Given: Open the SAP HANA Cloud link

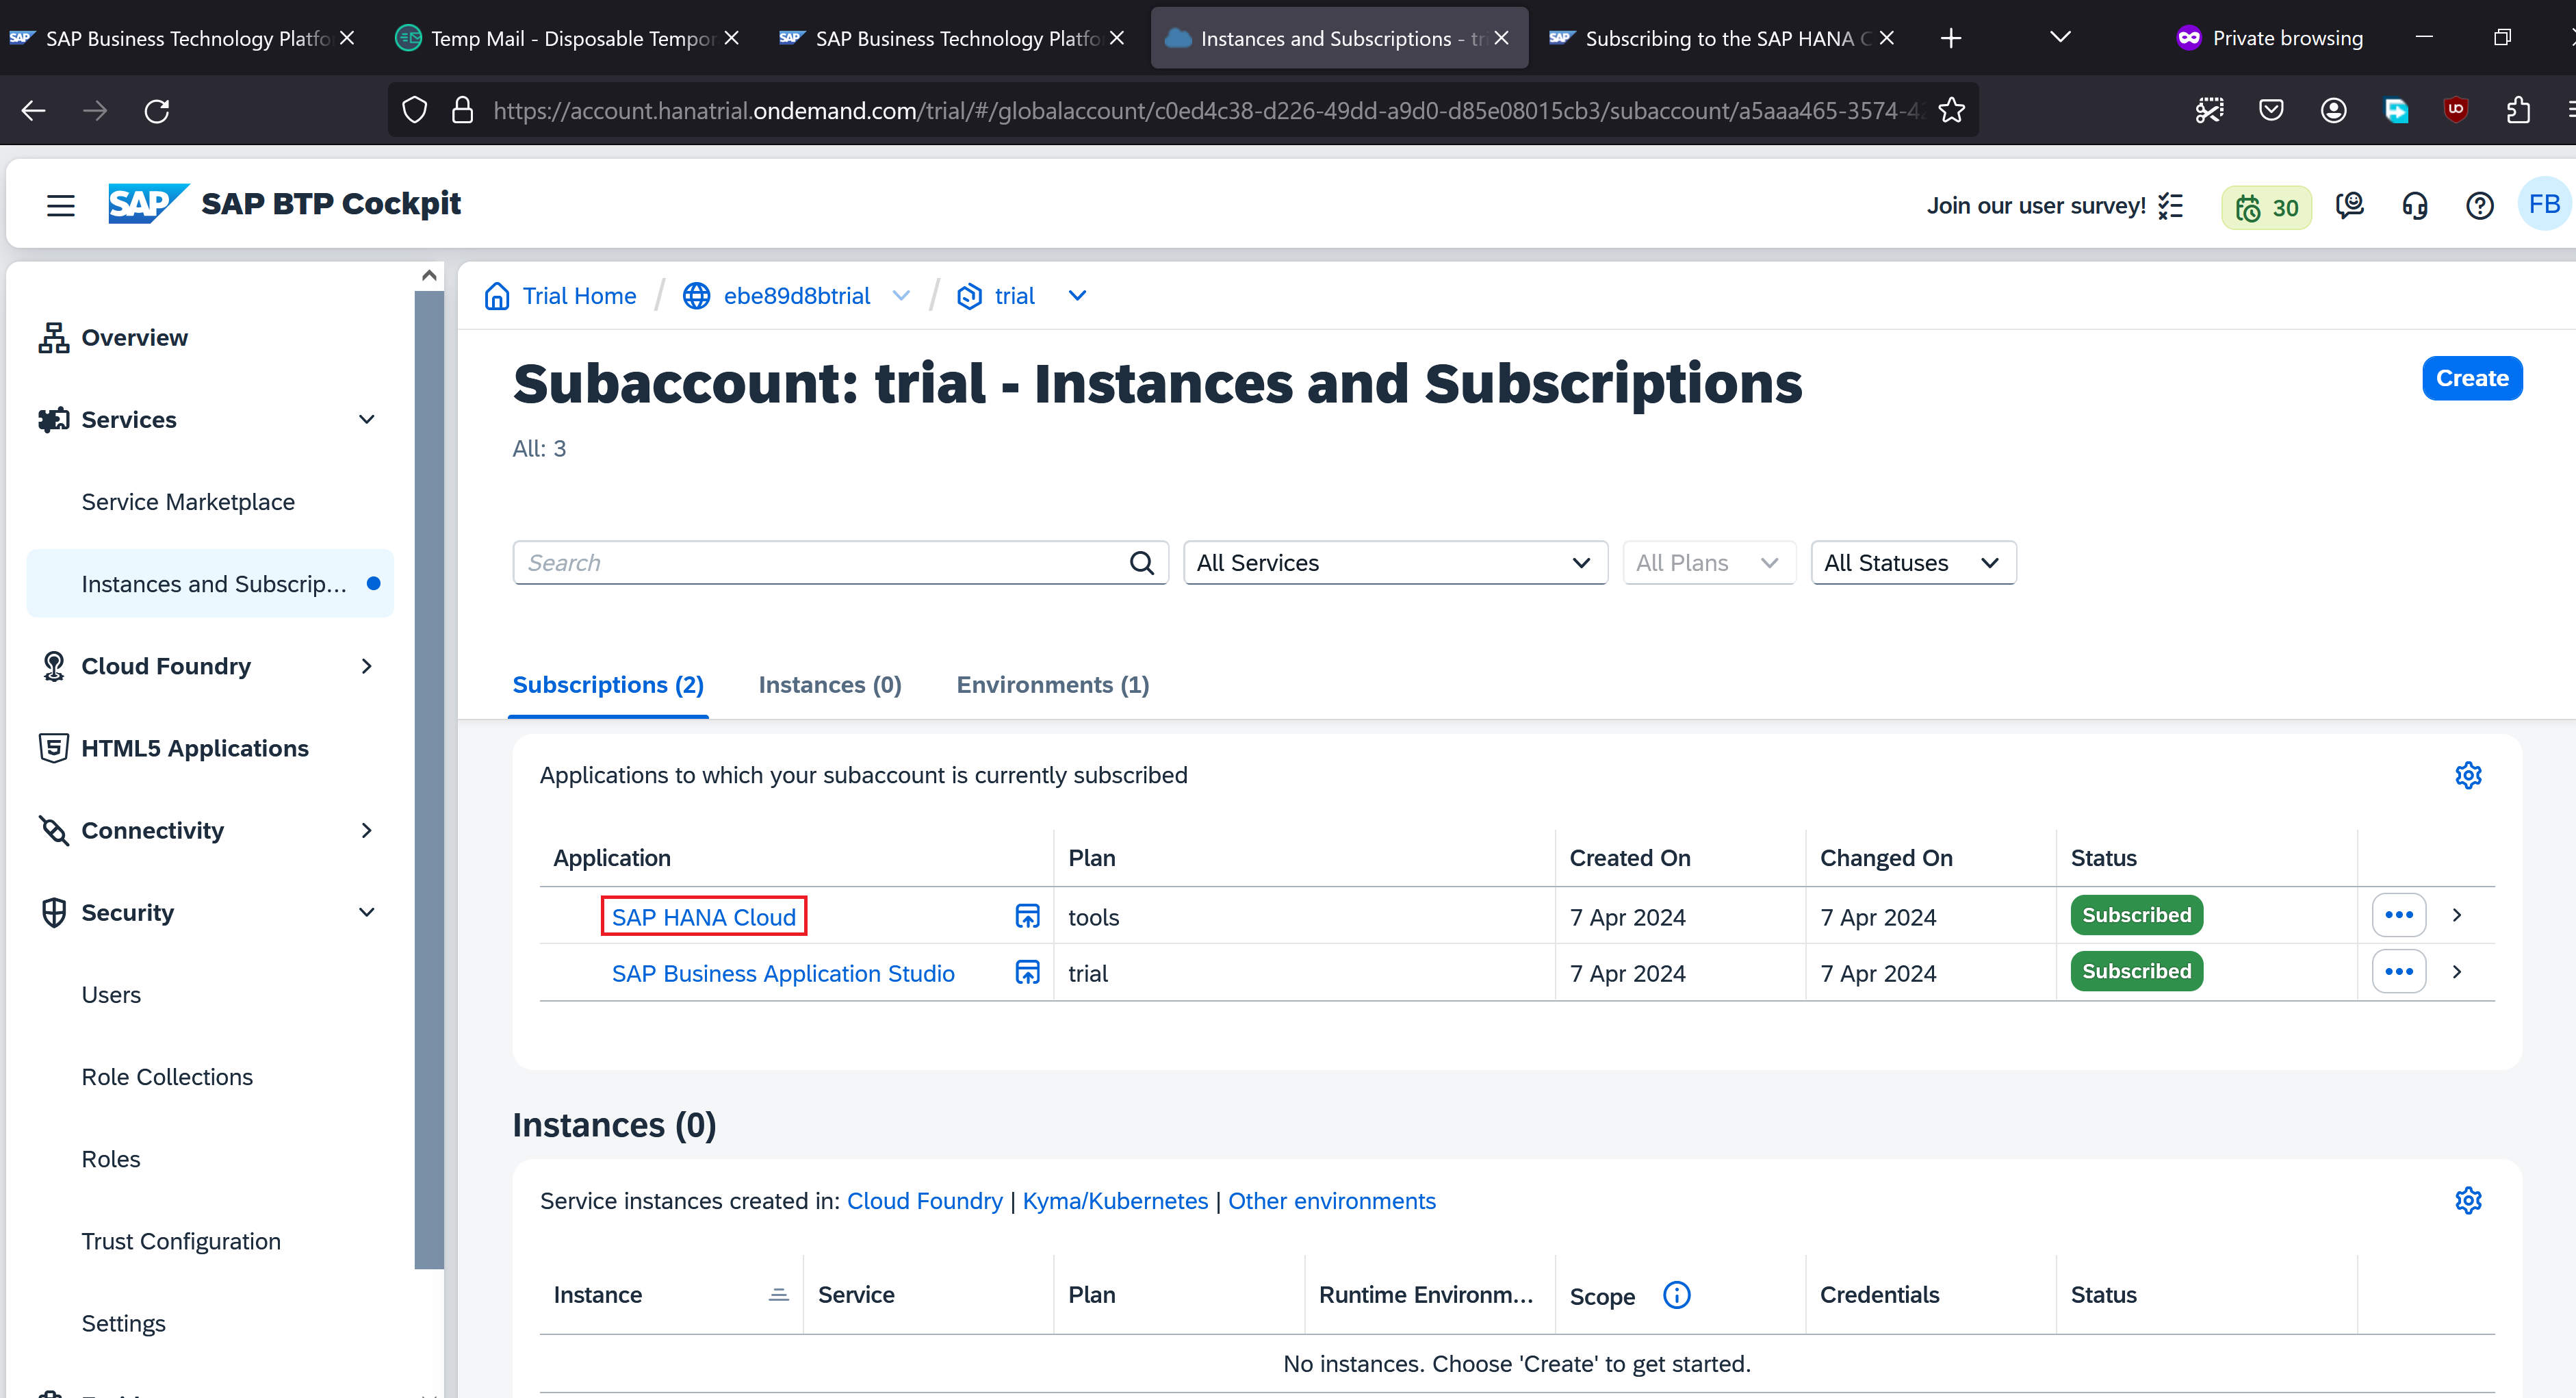Looking at the screenshot, I should 703,917.
